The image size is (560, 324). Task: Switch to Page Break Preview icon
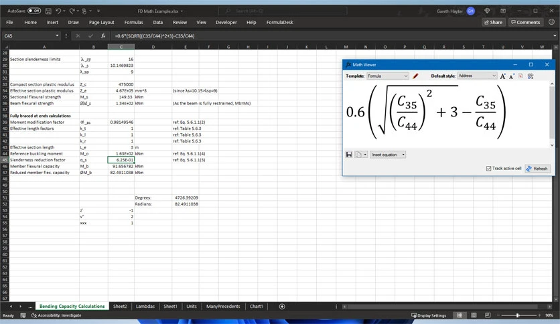tap(488, 315)
